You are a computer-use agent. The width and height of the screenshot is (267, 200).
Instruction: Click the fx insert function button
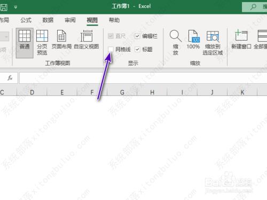point(10,78)
